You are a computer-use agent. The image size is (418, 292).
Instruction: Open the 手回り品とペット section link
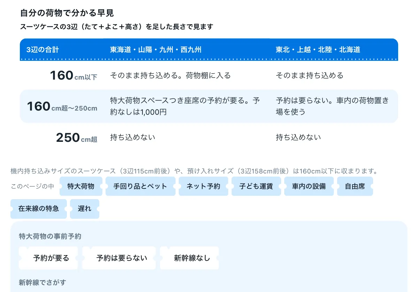(x=140, y=186)
